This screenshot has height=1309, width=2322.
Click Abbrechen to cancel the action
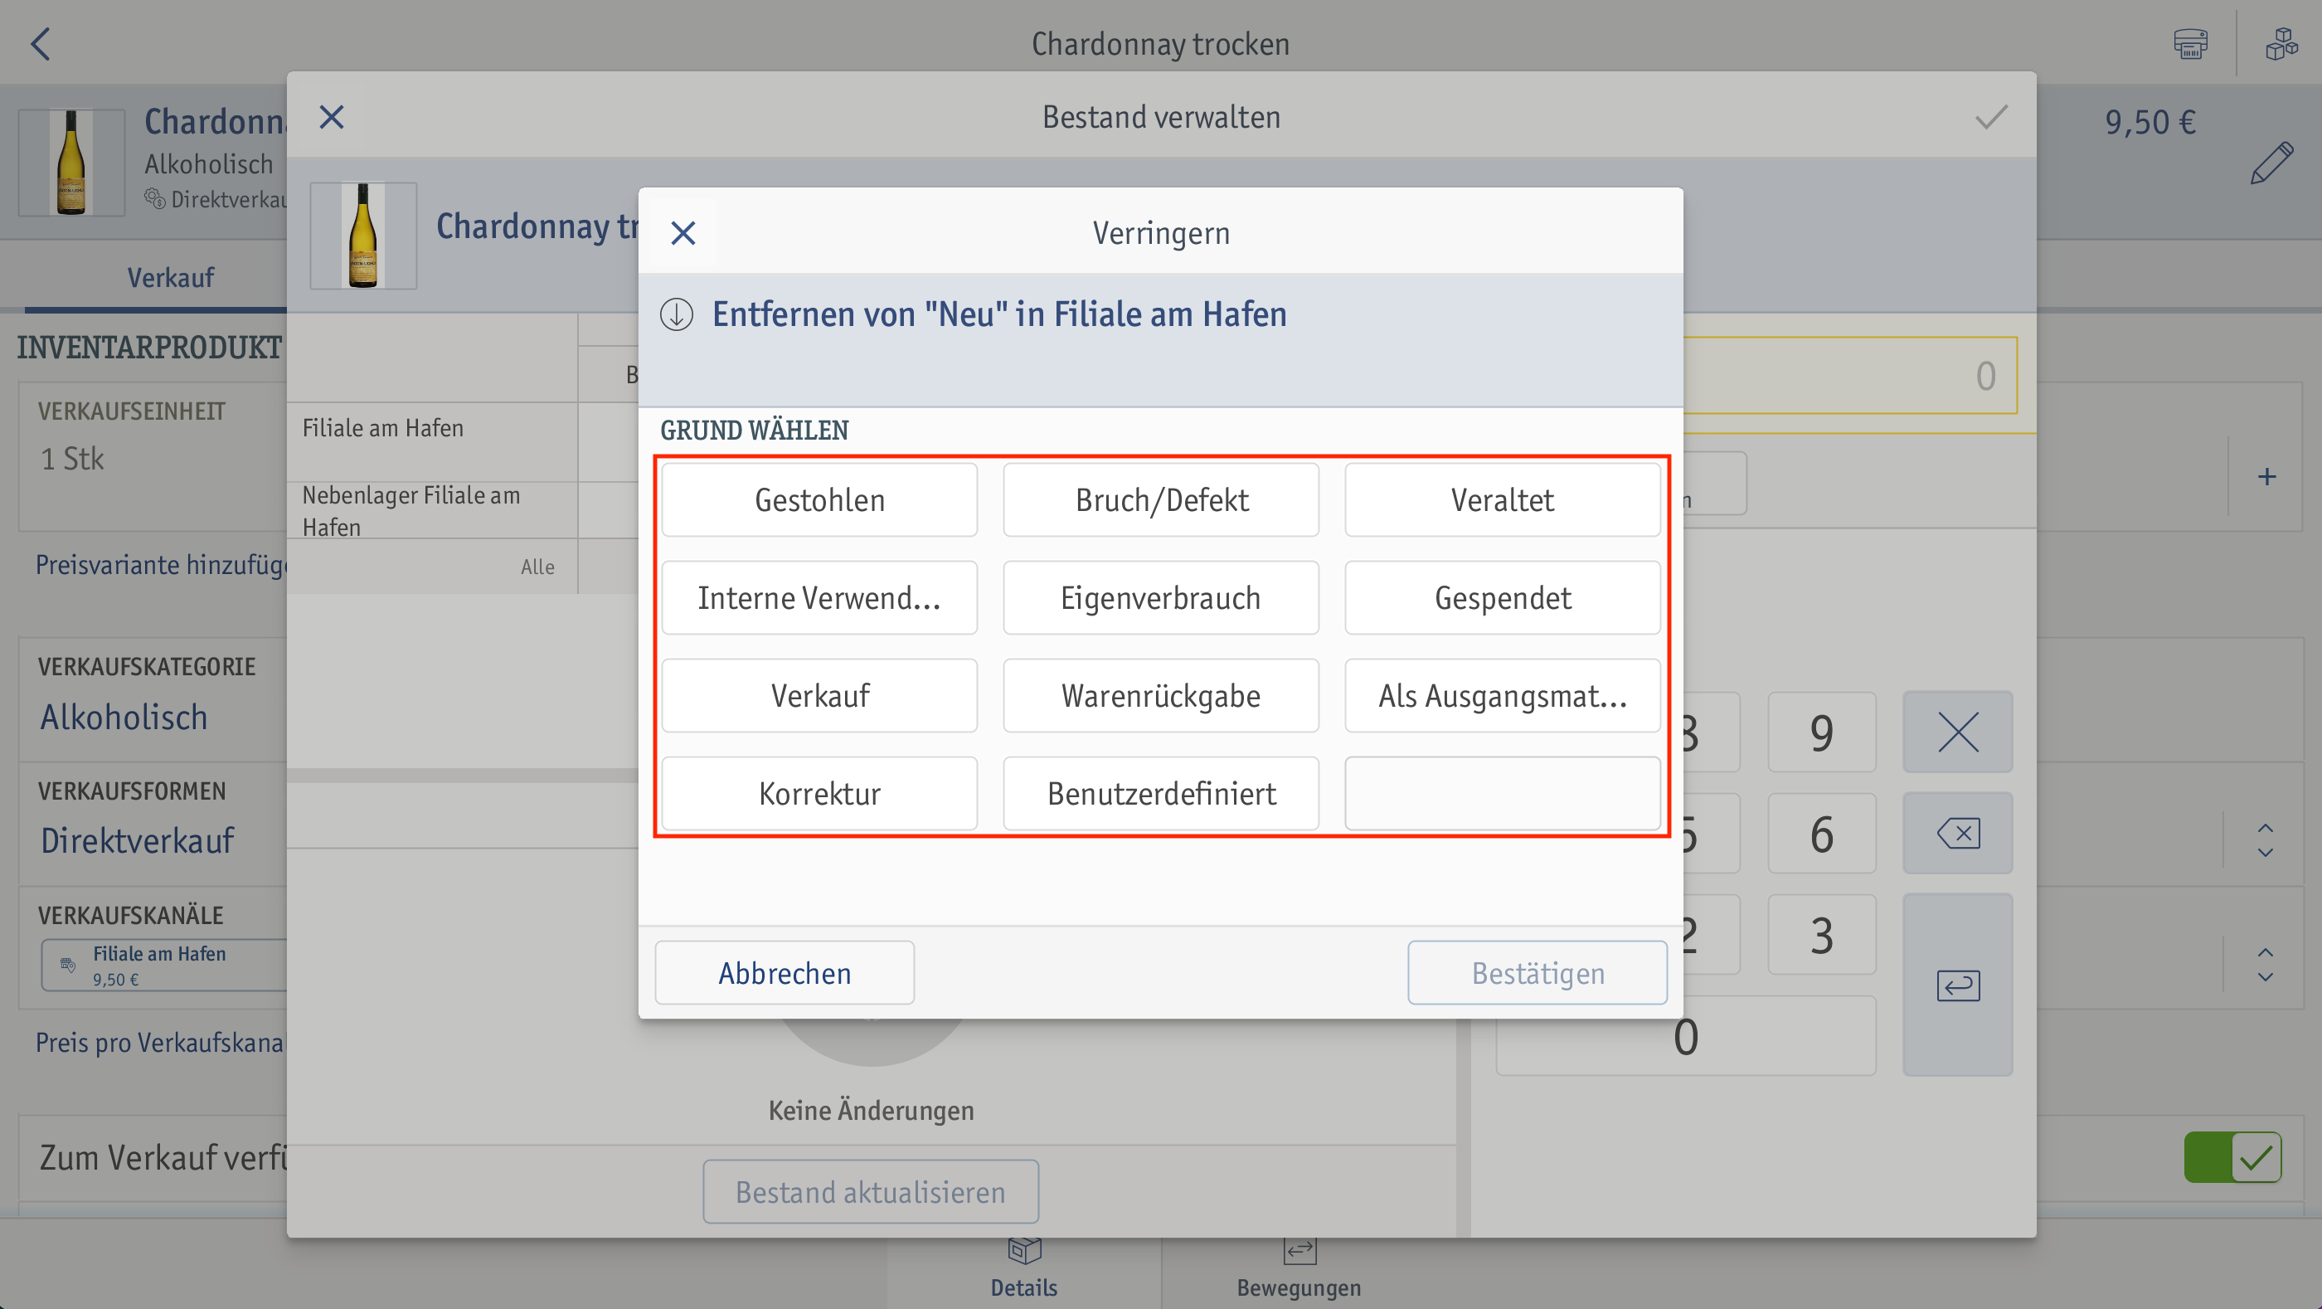pyautogui.click(x=783, y=972)
